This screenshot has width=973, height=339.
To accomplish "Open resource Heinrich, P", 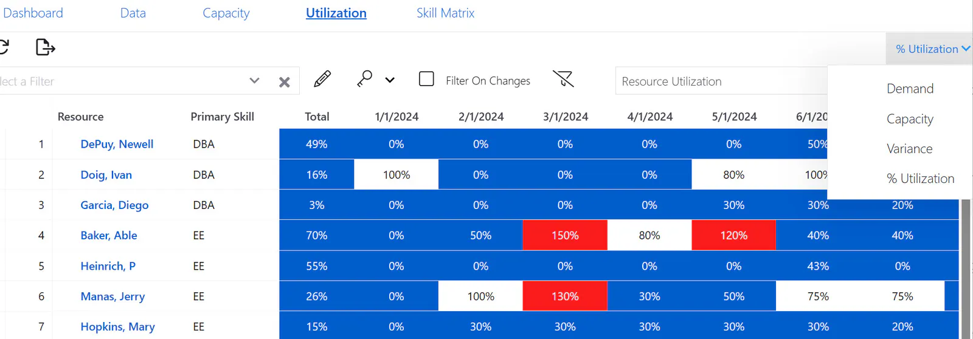I will point(108,266).
